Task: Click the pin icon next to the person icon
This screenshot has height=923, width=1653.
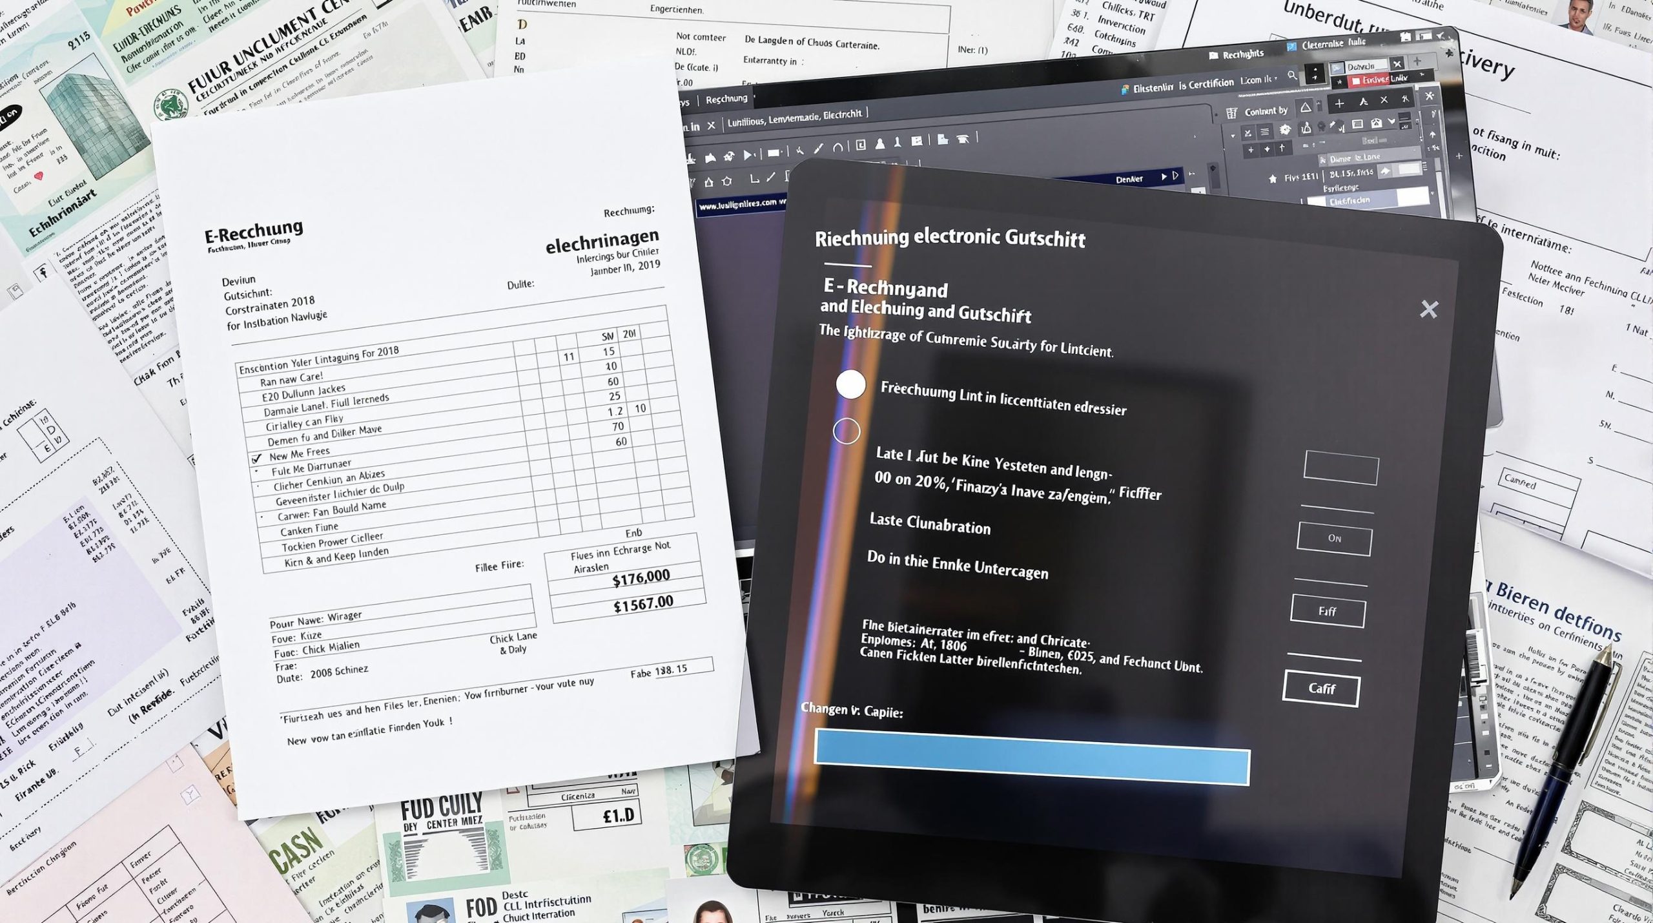Action: coord(898,142)
